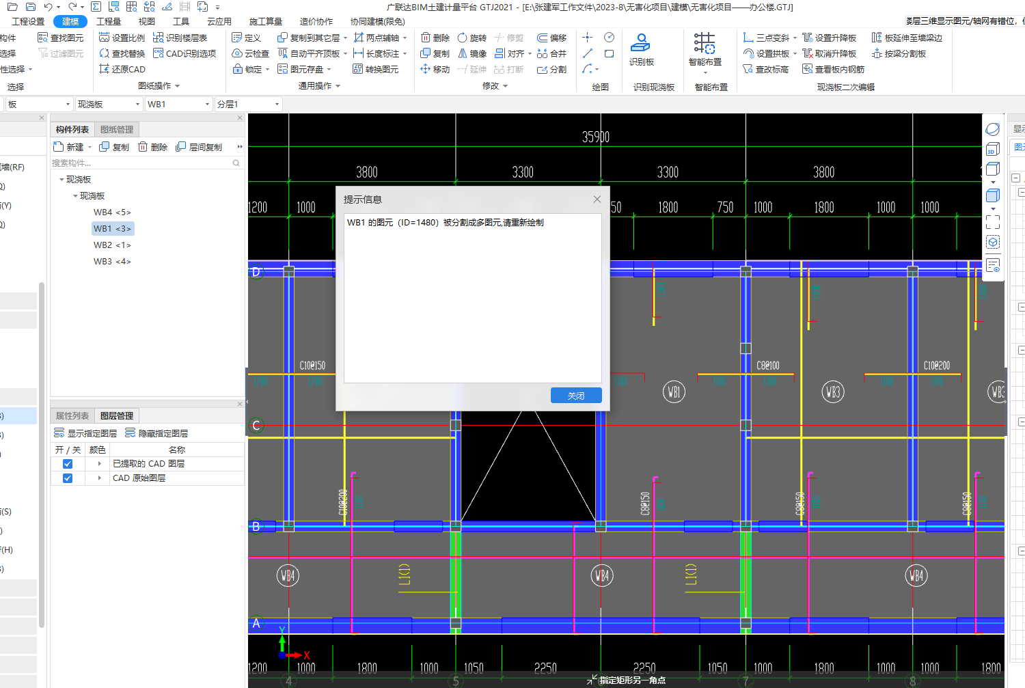Click 关闭 button in 提示信息 dialog
The height and width of the screenshot is (688, 1025).
point(576,396)
